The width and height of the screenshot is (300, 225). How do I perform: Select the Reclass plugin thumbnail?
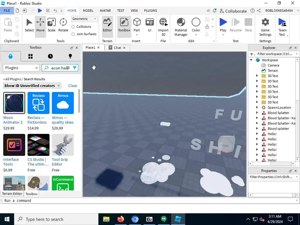38,103
